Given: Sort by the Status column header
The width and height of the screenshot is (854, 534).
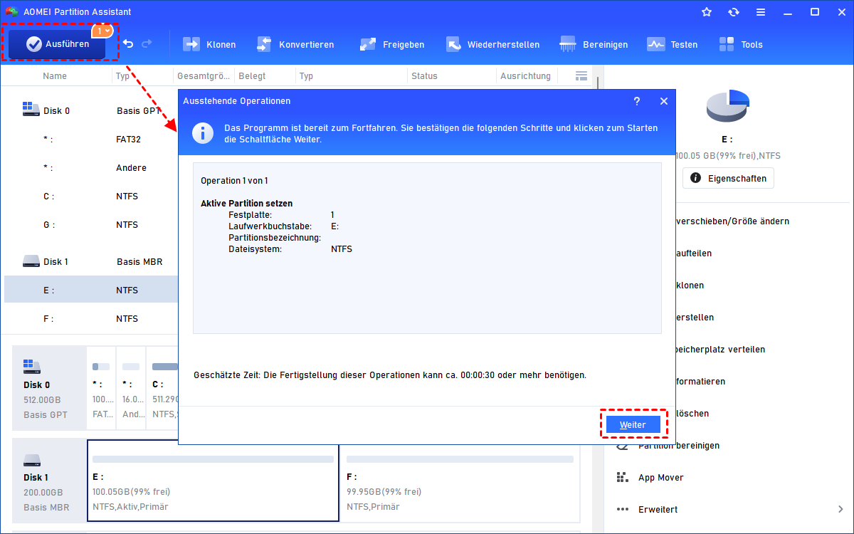Looking at the screenshot, I should (x=424, y=75).
